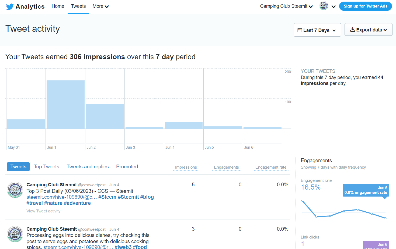Click the YOUR TWEETS heading
Viewport: 396px width, 249px height.
pos(318,71)
